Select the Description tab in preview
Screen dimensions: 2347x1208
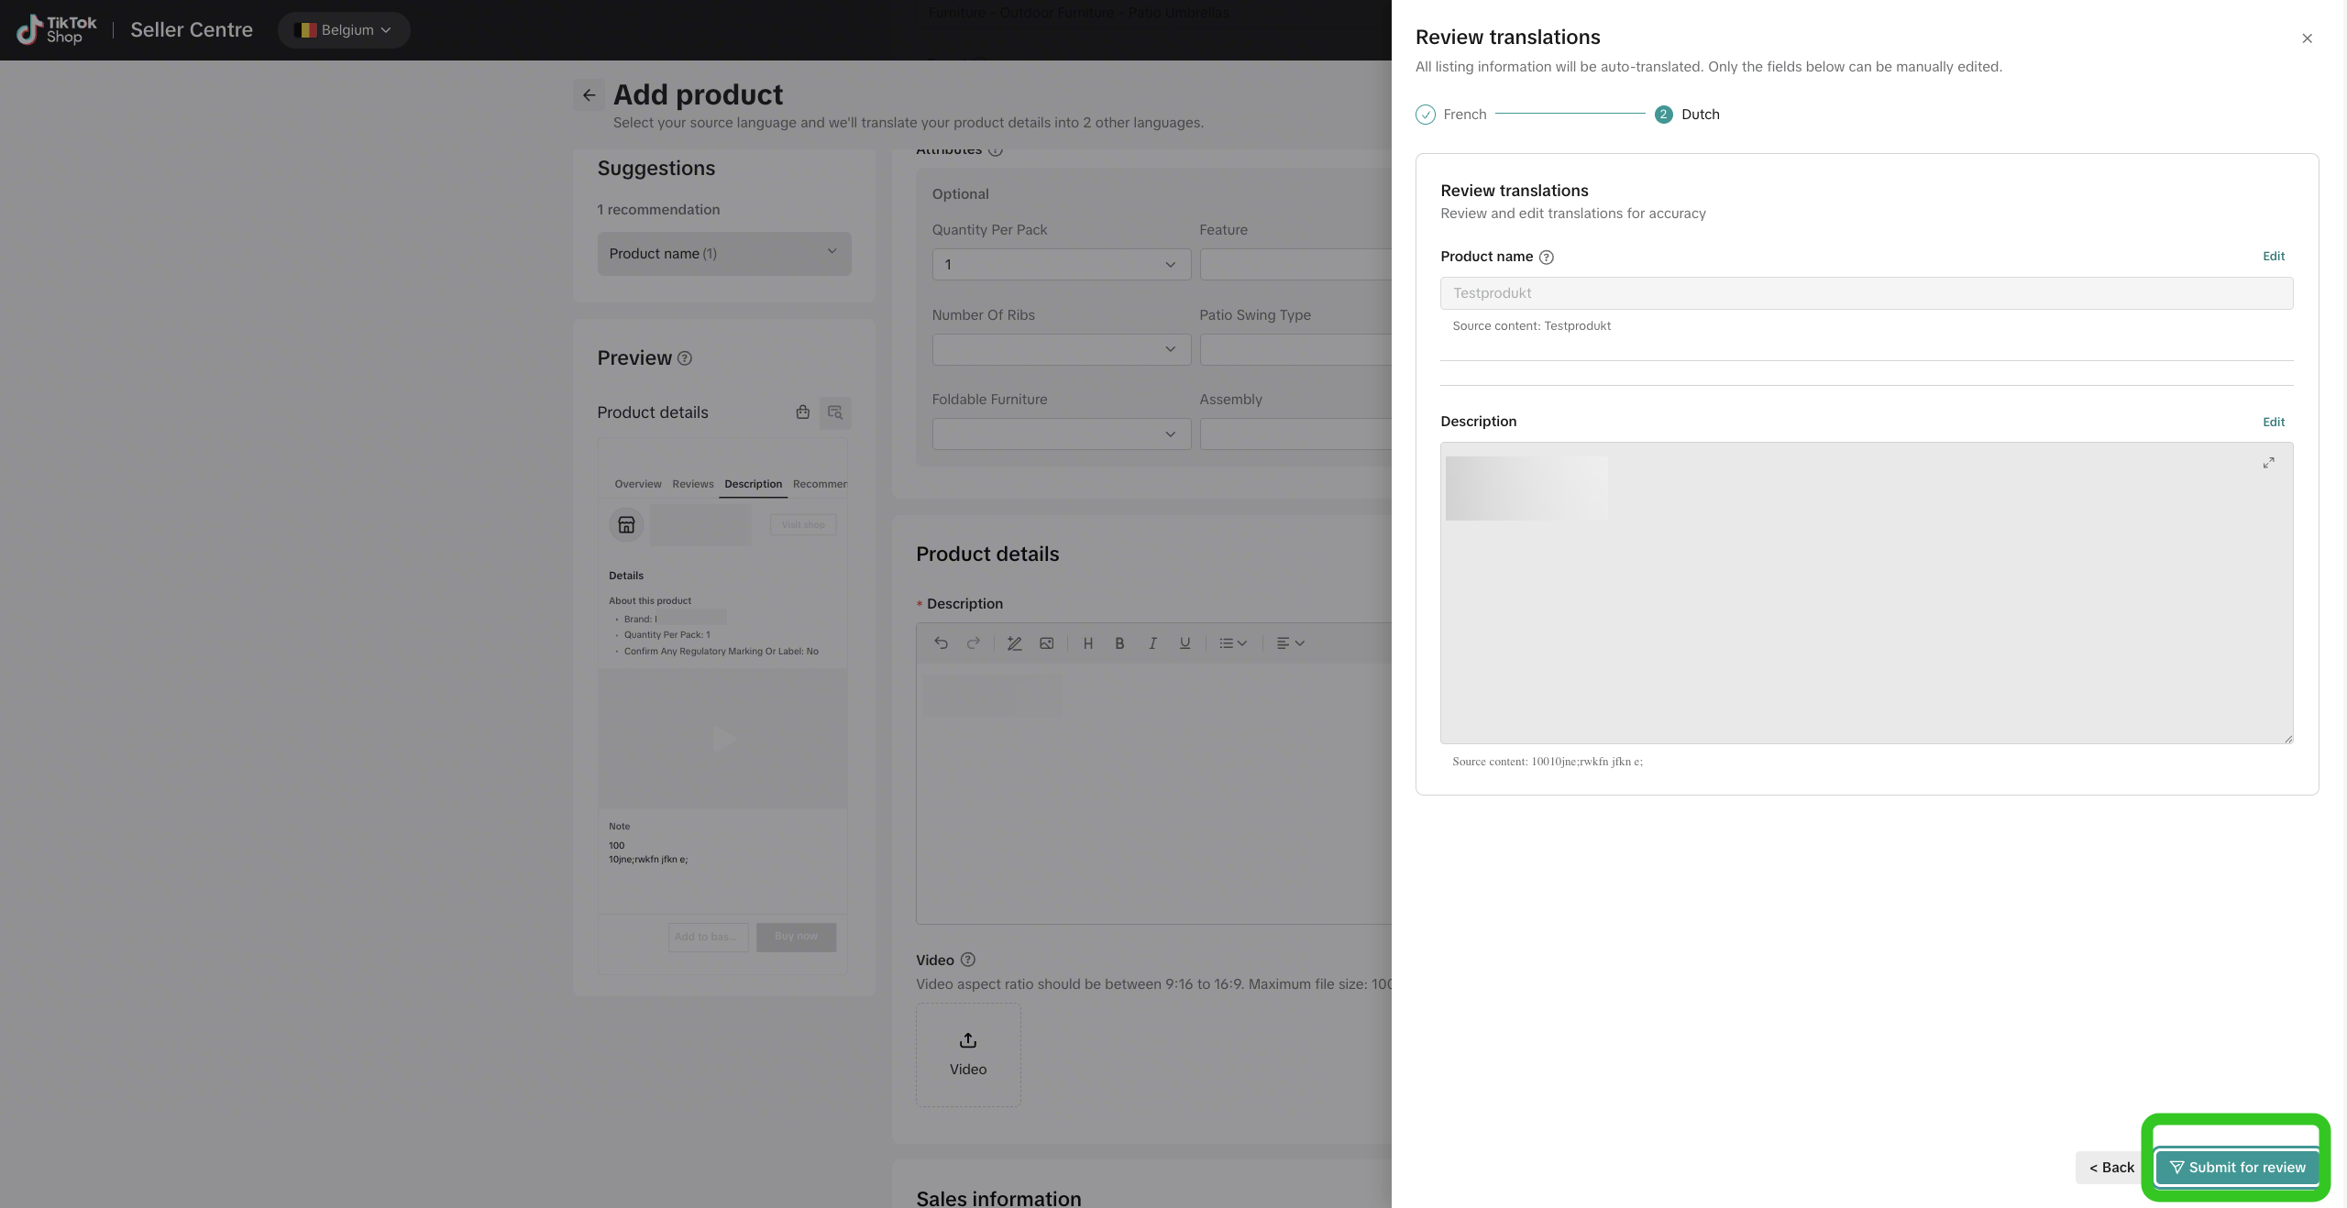(753, 484)
